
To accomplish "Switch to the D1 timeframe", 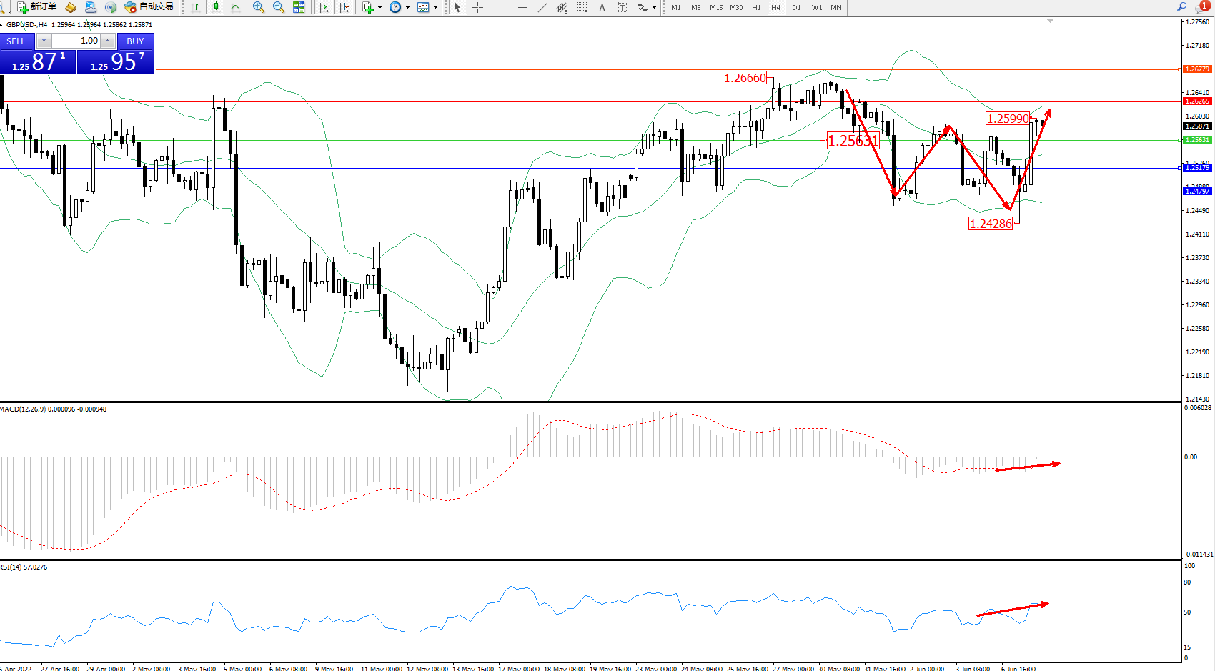I will 796,7.
